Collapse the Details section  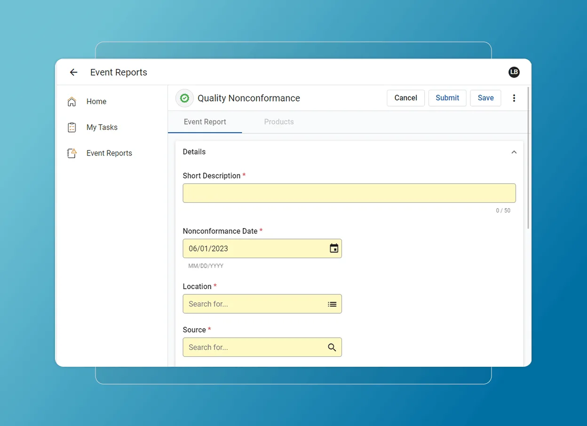(514, 152)
